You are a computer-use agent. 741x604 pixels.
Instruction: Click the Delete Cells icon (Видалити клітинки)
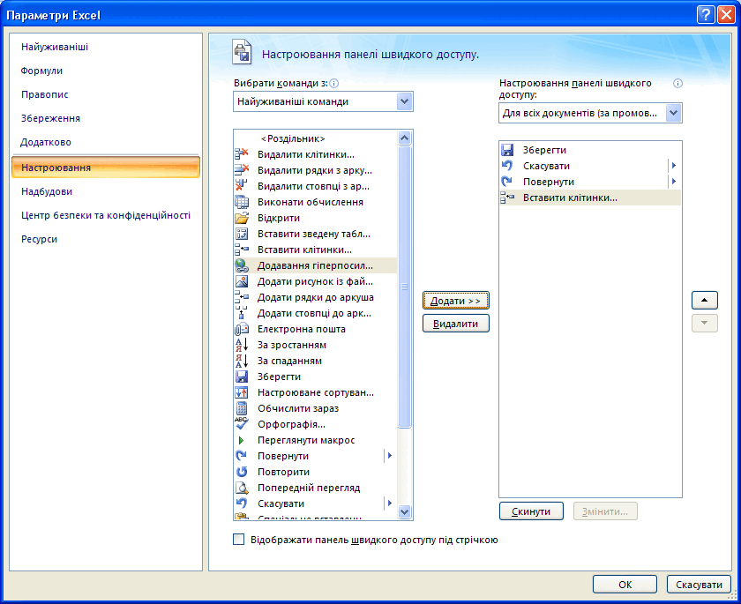242,154
